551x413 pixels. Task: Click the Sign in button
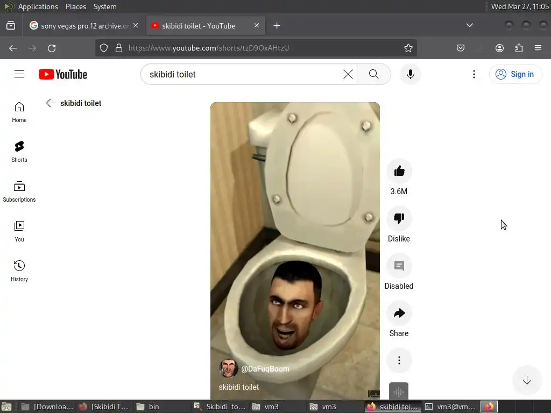pos(515,74)
